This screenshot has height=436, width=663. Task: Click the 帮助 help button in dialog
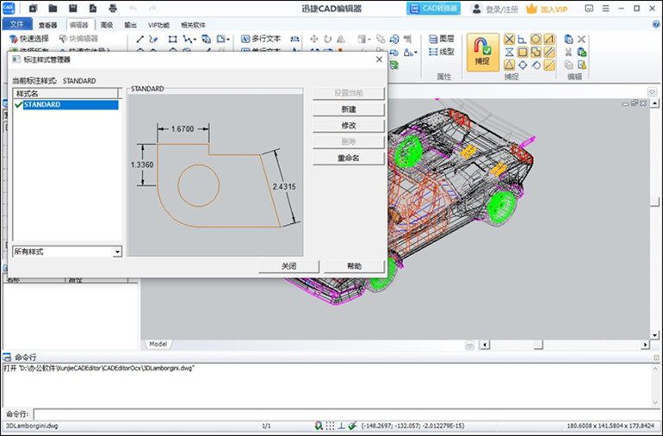coord(354,266)
